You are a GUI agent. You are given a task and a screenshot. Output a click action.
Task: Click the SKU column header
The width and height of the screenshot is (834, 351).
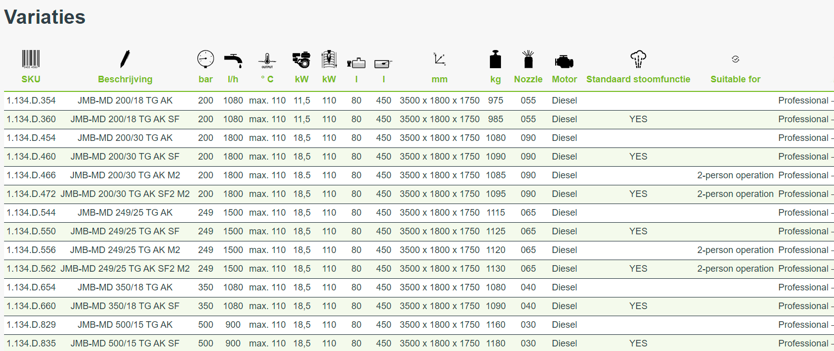coord(31,79)
